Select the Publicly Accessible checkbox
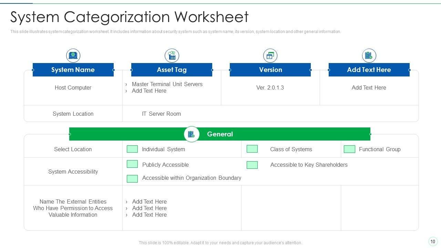This screenshot has height=248, width=441. [x=132, y=164]
